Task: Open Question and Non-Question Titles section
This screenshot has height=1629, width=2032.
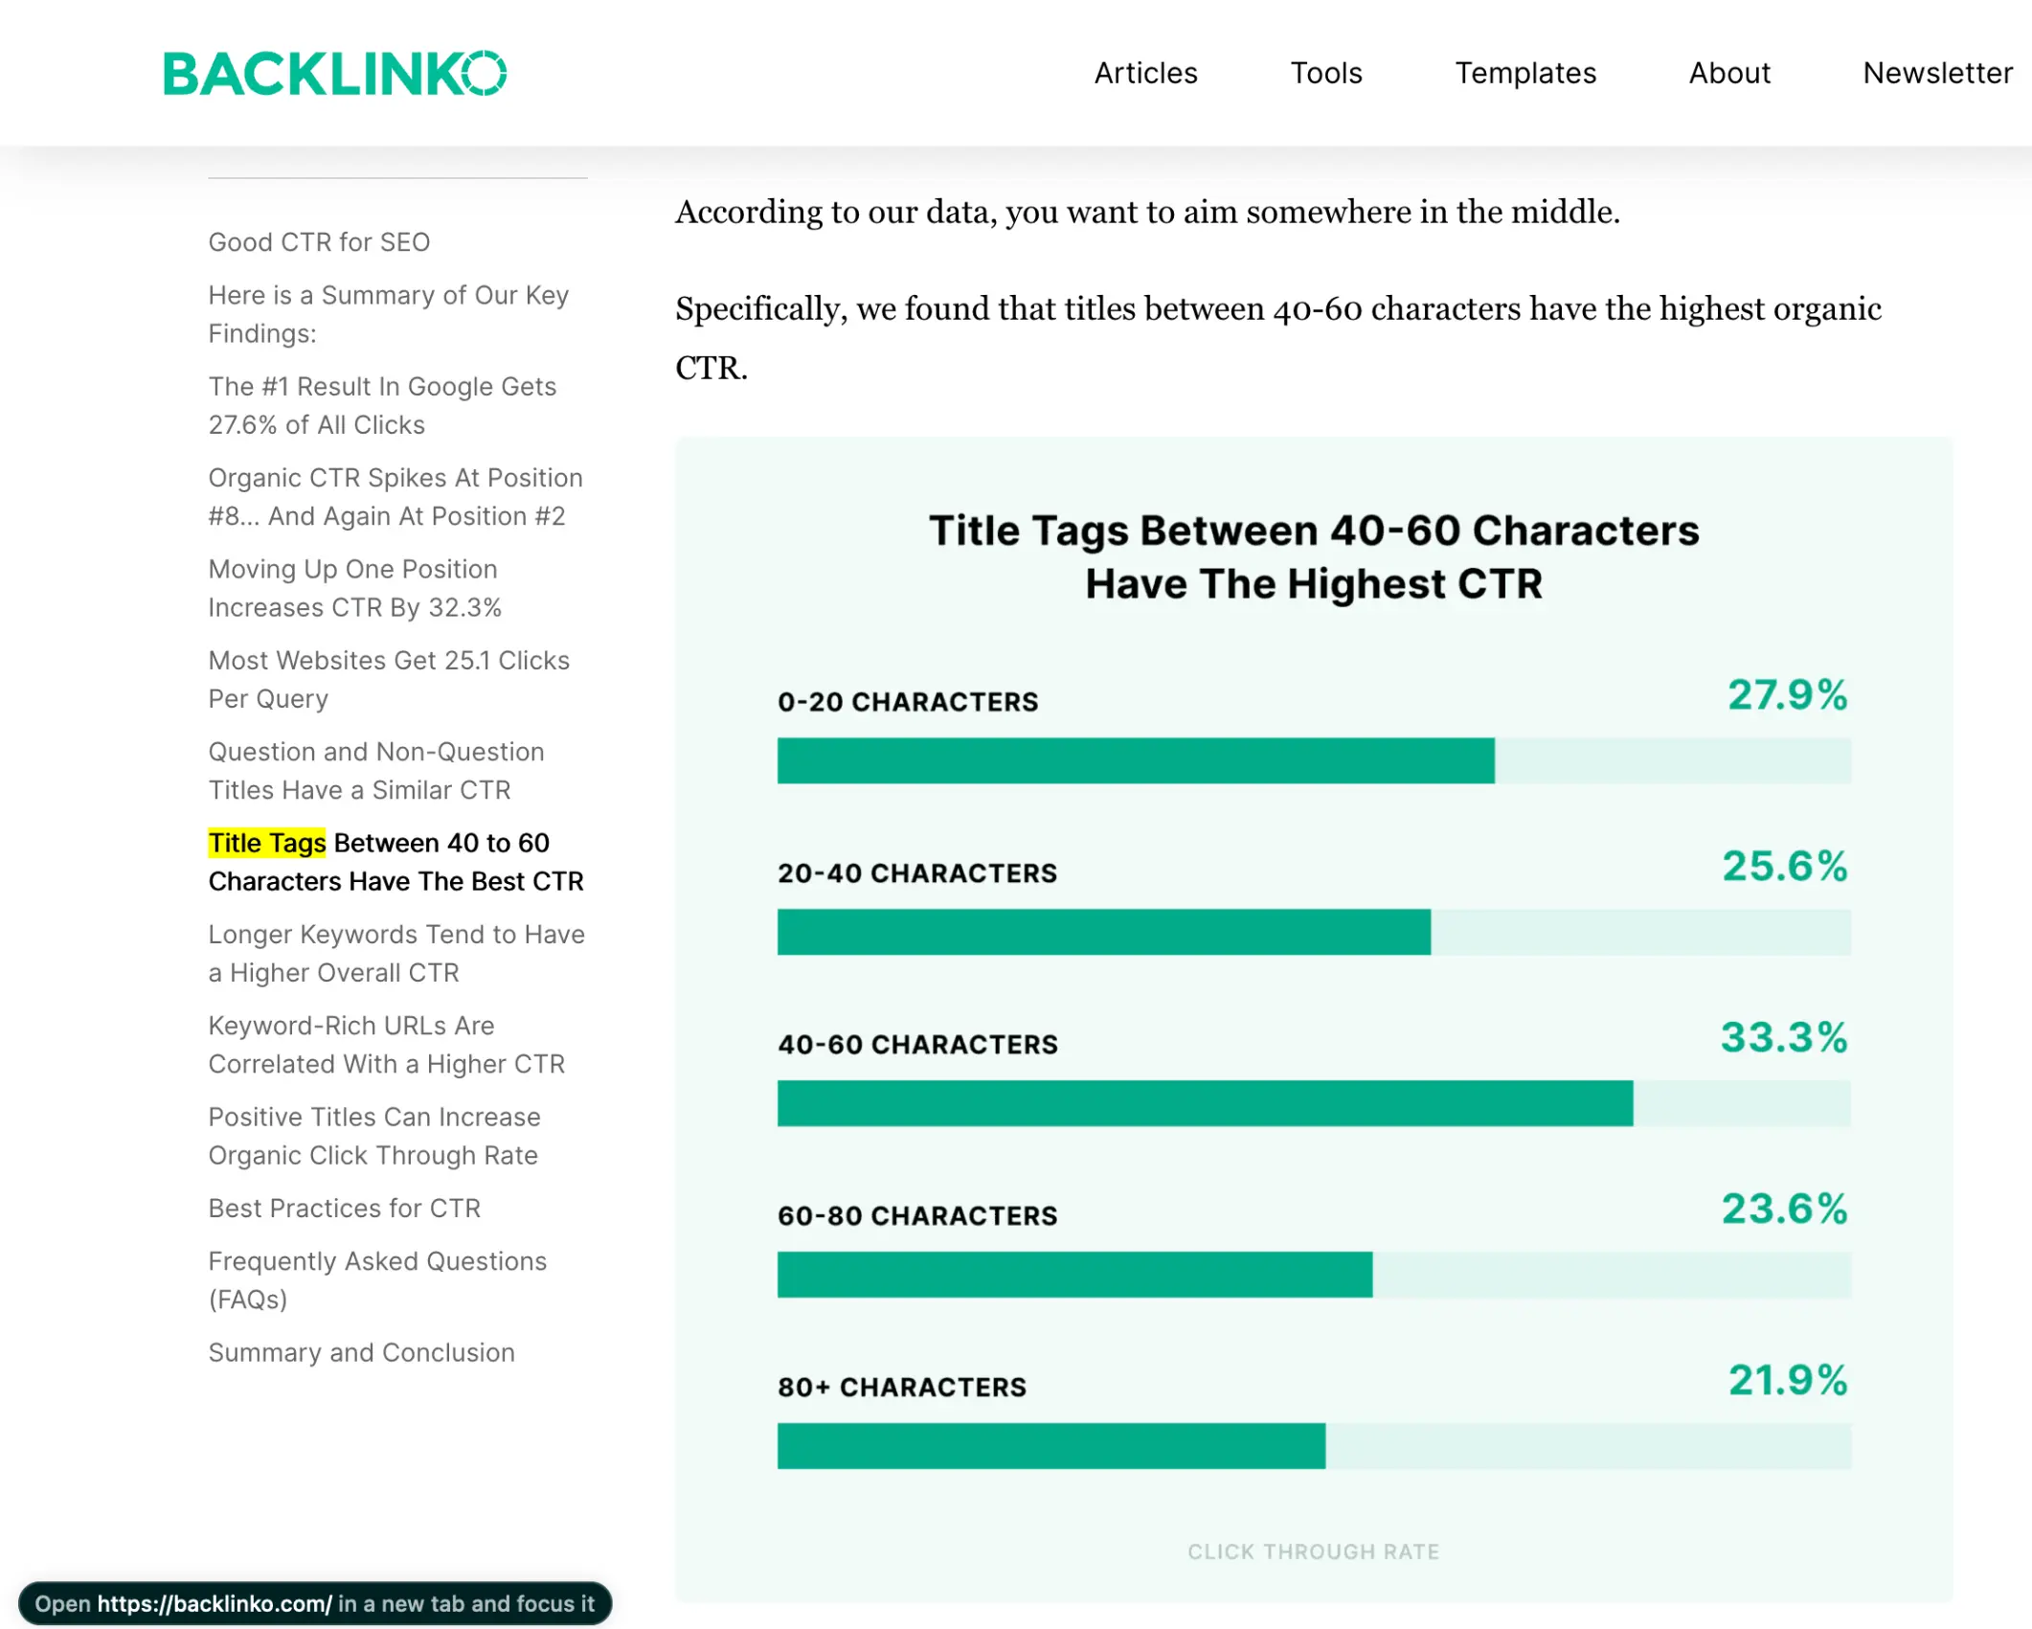Action: click(375, 771)
